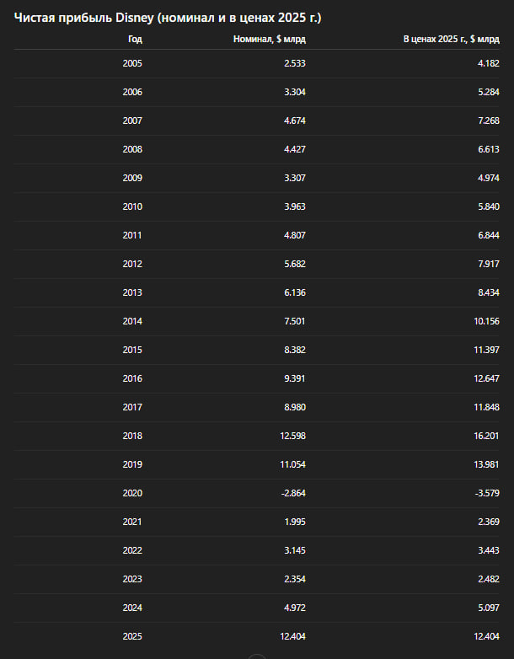The height and width of the screenshot is (659, 514).
Task: Click the 'В ценах 2025 г., $ млрд' header
Action: 451,39
